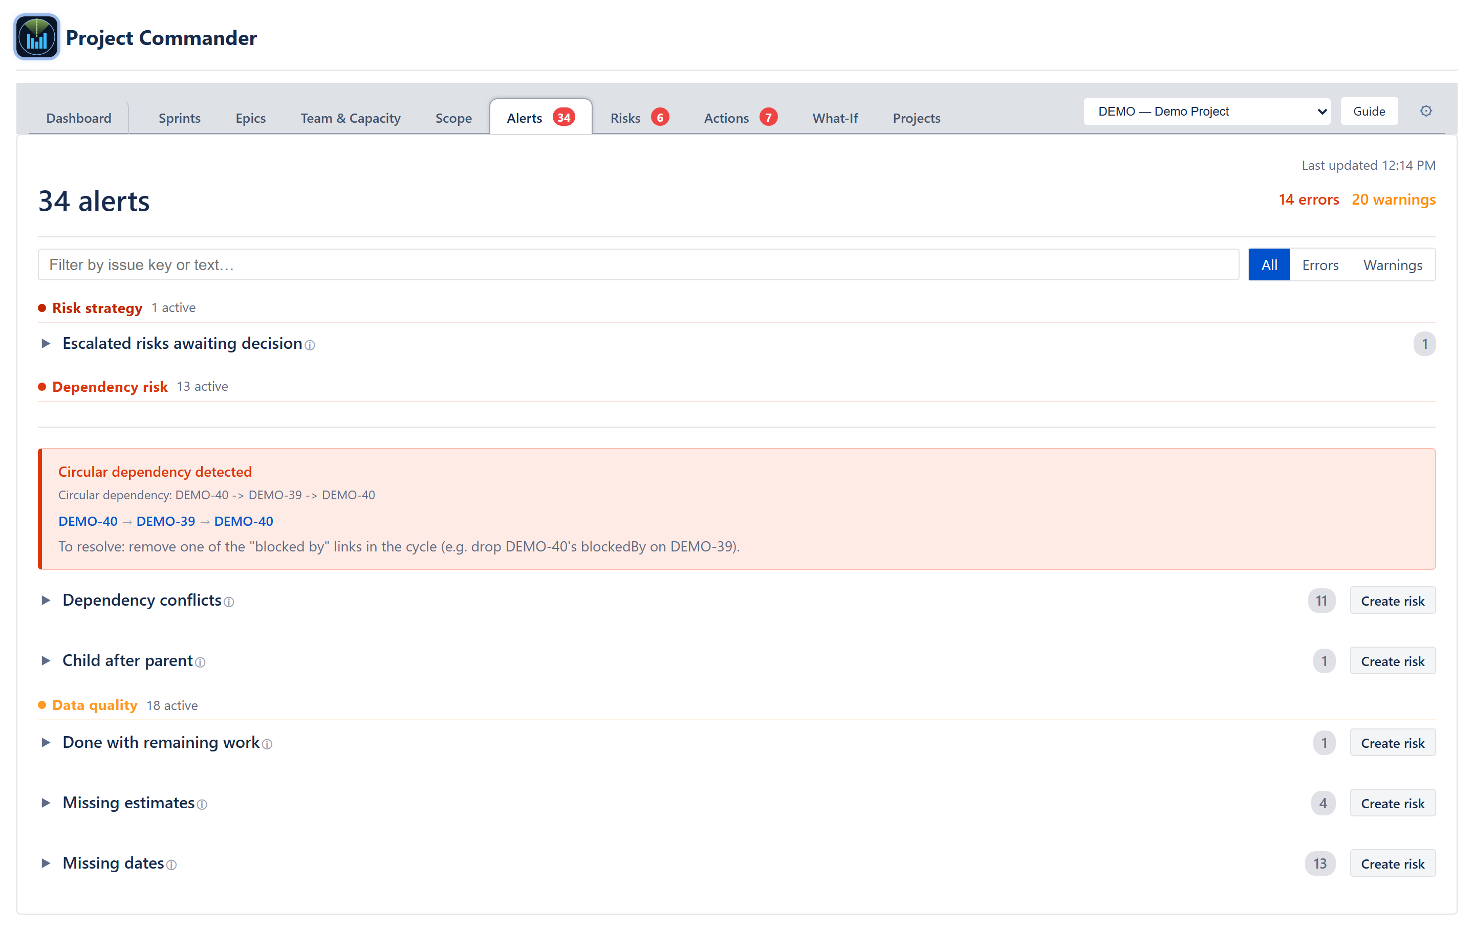This screenshot has width=1474, height=931.
Task: Click info icon beside Child after parent
Action: [200, 662]
